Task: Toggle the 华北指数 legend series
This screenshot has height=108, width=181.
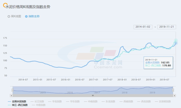Action: (55, 102)
